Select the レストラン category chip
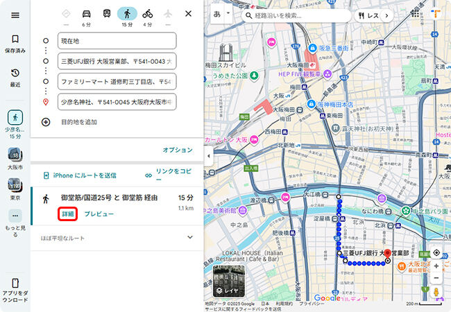451x312 pixels. (x=368, y=15)
